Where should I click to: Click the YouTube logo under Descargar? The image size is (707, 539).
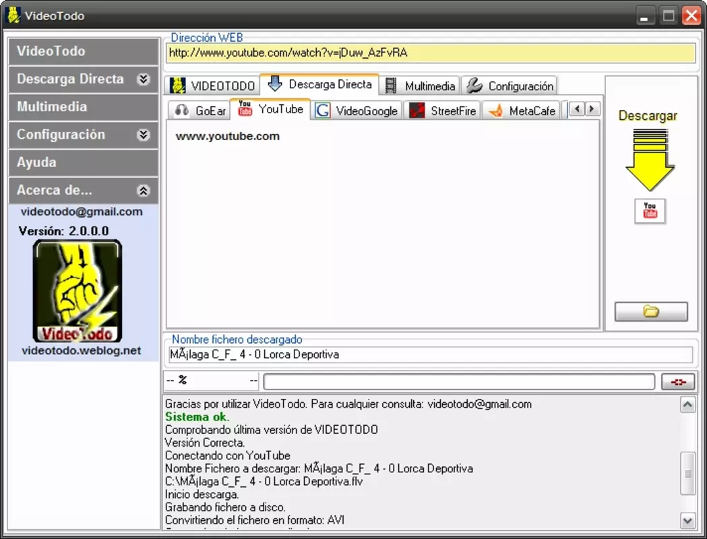(650, 211)
